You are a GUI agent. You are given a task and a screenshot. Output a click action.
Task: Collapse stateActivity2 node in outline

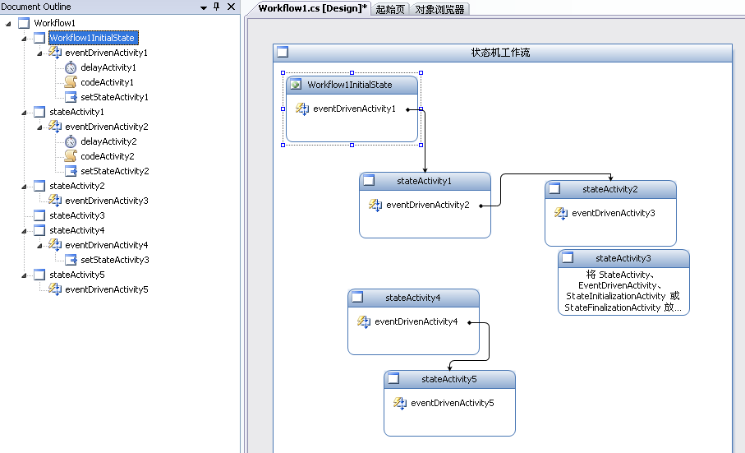pos(24,187)
